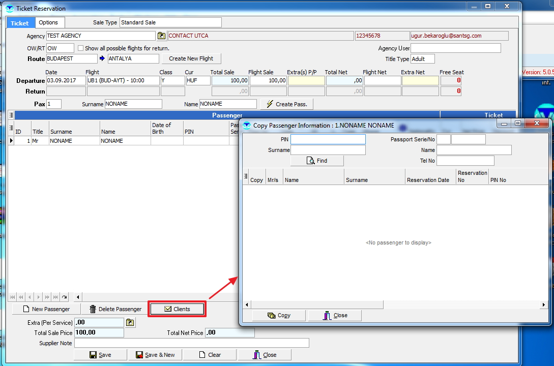Select the row indicator for passenger 1
Image resolution: width=554 pixels, height=366 pixels.
[x=11, y=141]
